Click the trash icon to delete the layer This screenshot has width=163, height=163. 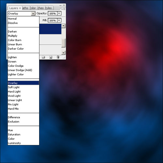click(58, 57)
